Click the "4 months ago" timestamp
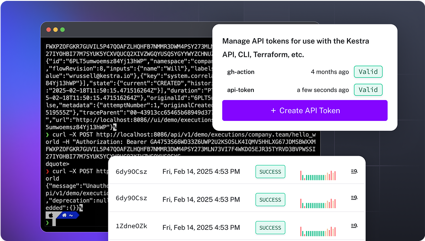This screenshot has width=425, height=241. 330,72
